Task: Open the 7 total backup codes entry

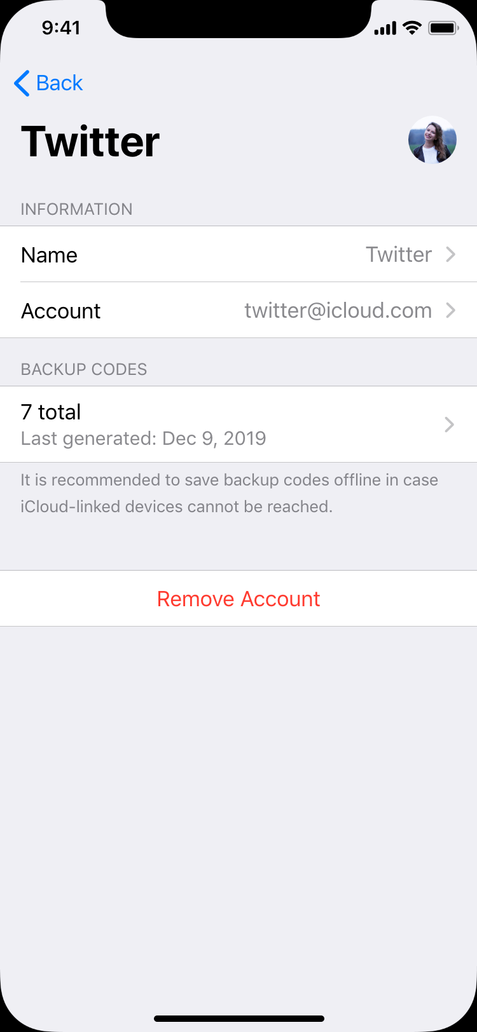Action: click(x=238, y=424)
